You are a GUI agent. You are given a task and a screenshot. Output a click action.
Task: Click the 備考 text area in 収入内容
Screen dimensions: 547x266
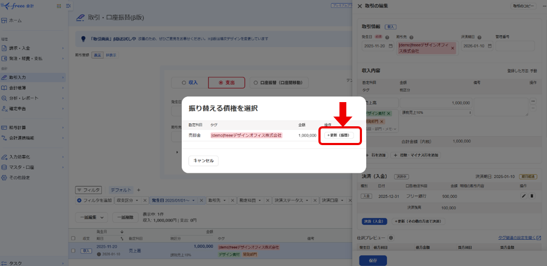coord(501,107)
